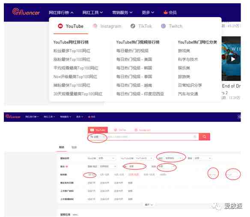Toggle the expand chevron below the filters
Viewport: 250px width, 217px height.
point(149,205)
